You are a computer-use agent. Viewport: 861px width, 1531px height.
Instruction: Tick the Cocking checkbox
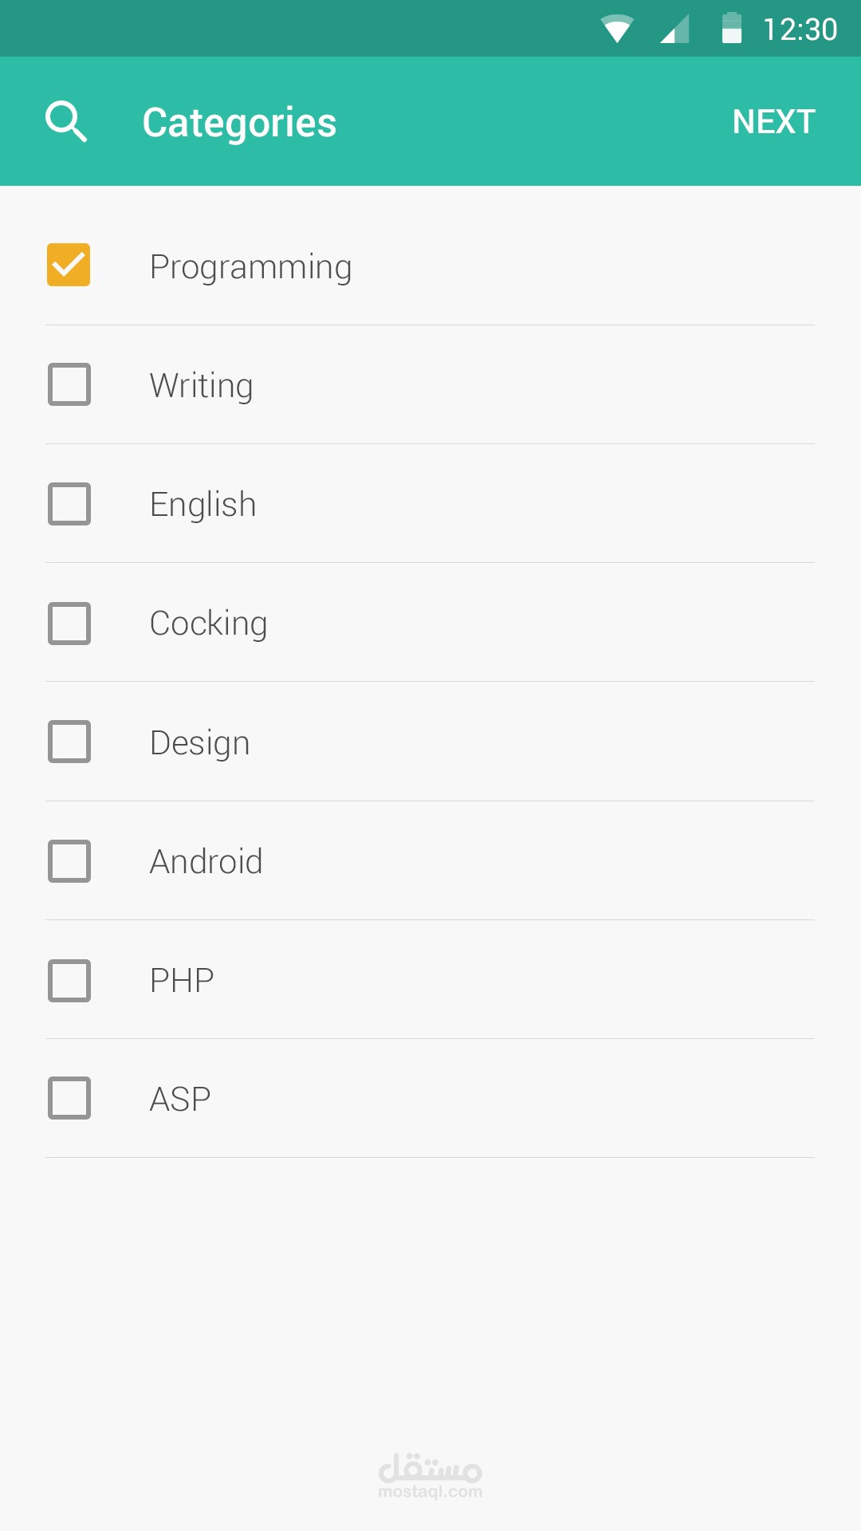point(69,623)
